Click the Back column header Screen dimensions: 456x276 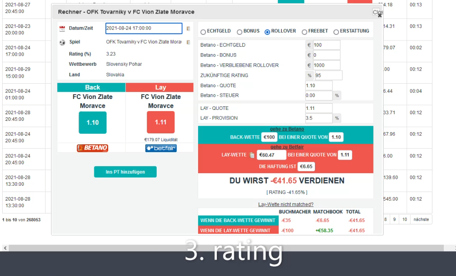(x=91, y=88)
